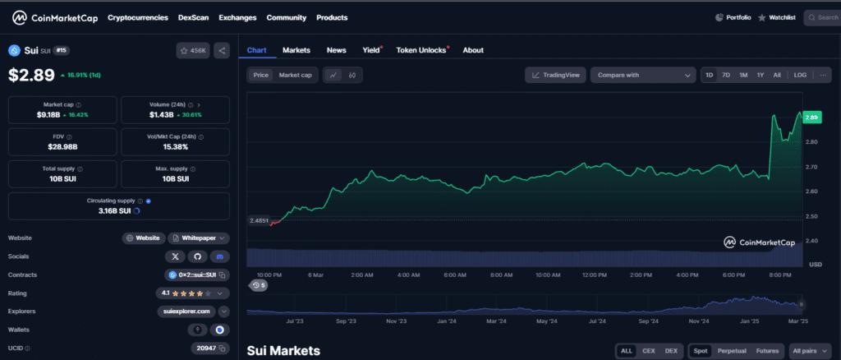841x360 pixels.
Task: Select the 7D time range
Action: (x=726, y=75)
